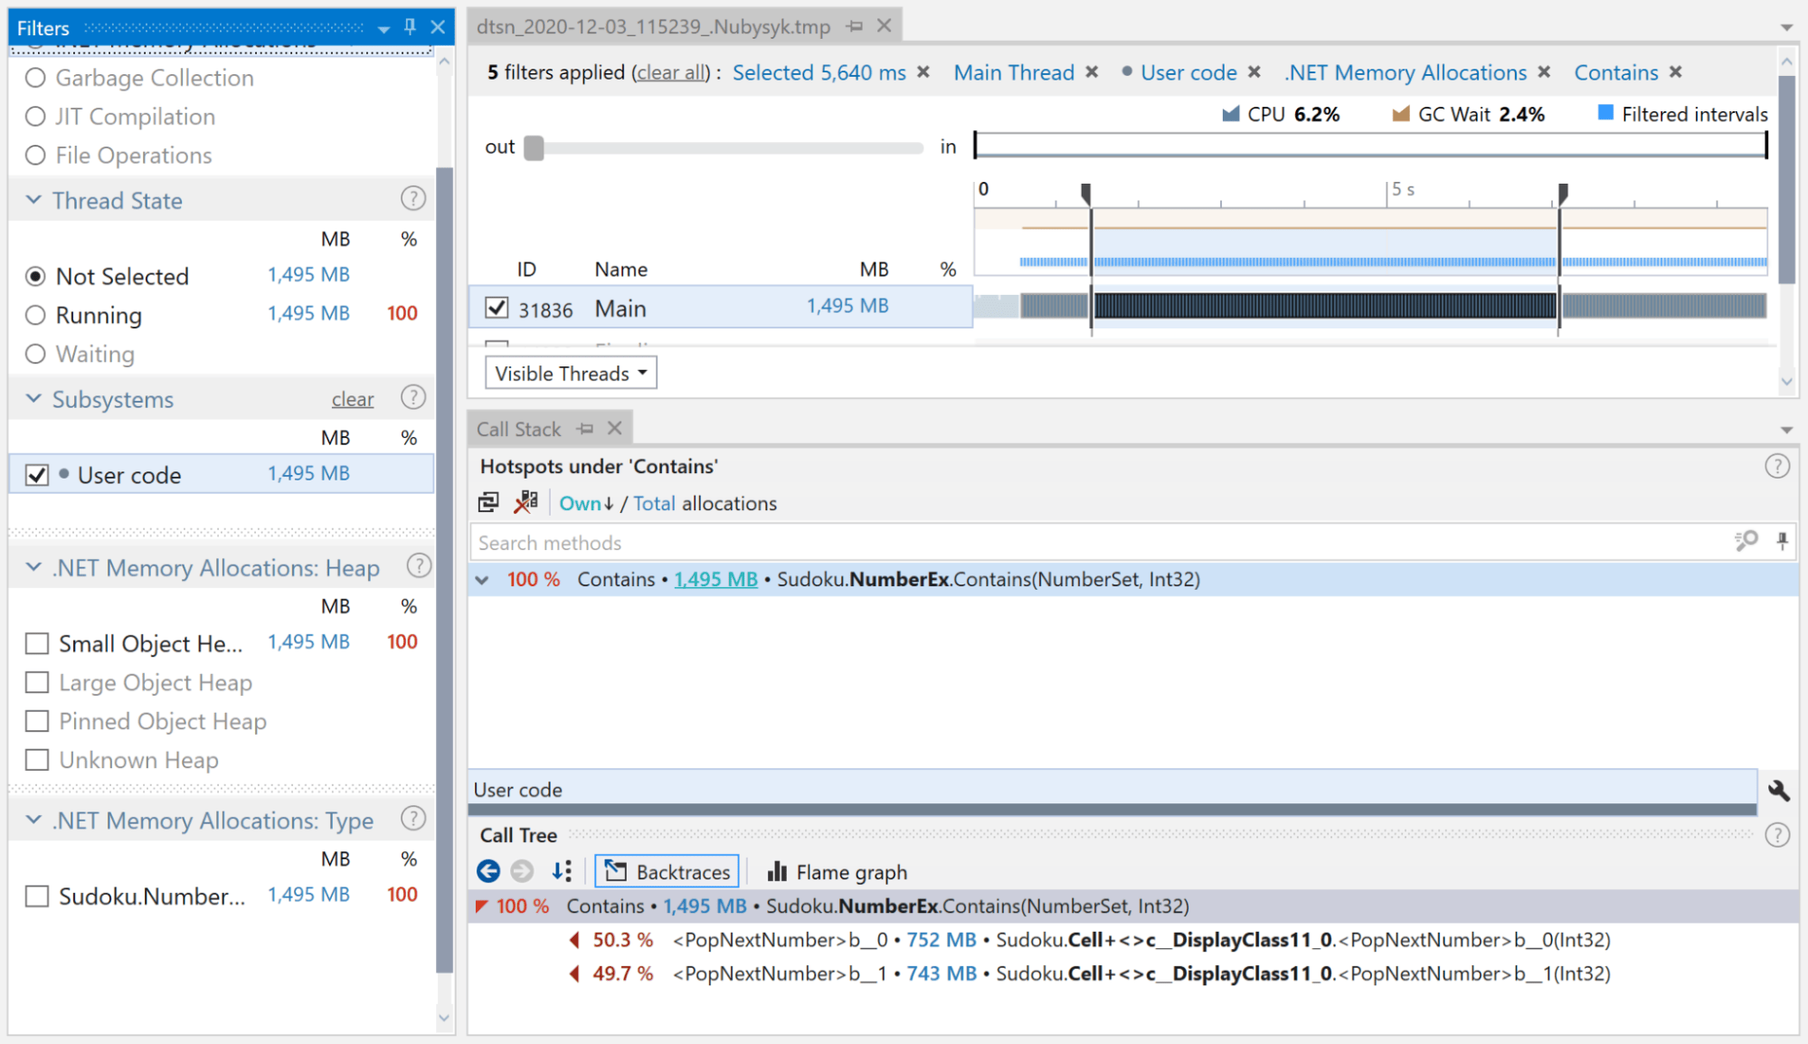Uncheck the User code subsystem checkbox
This screenshot has height=1044, width=1808.
tap(37, 475)
